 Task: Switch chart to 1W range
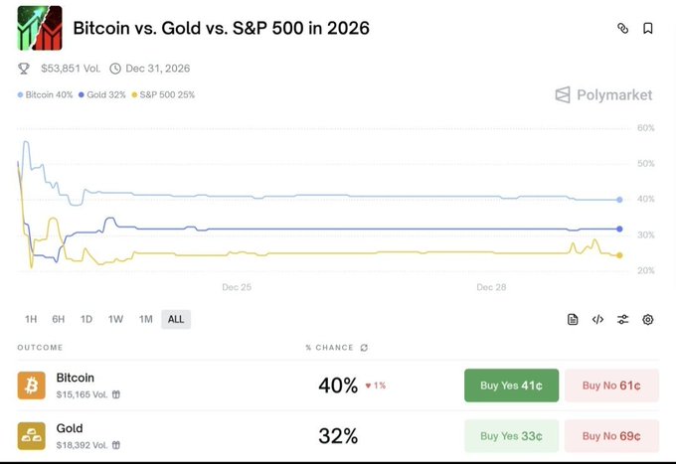pos(115,319)
